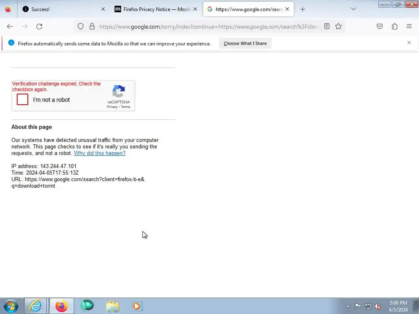
Task: Open the Action Center flag icon
Action: point(358,306)
